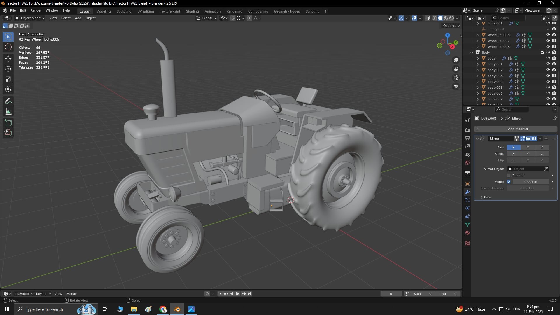
Task: Switch to the Shading workspace tab
Action: pos(192,11)
